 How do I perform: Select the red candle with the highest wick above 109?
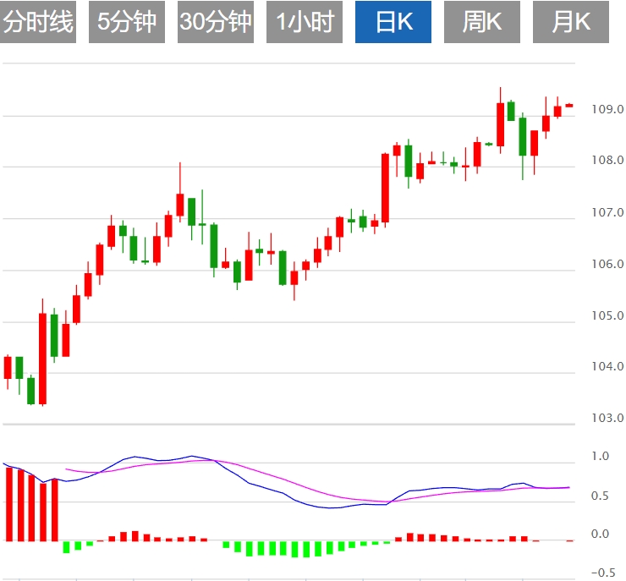501,123
